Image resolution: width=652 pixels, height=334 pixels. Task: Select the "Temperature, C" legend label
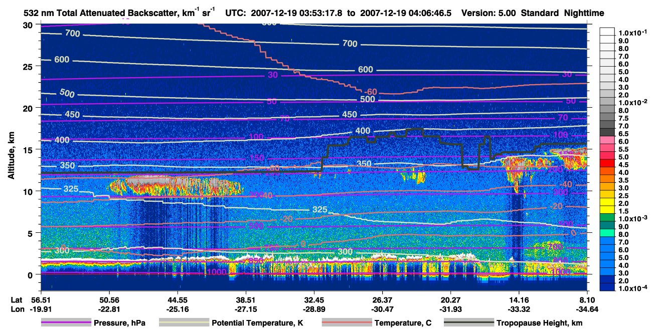pyautogui.click(x=403, y=323)
